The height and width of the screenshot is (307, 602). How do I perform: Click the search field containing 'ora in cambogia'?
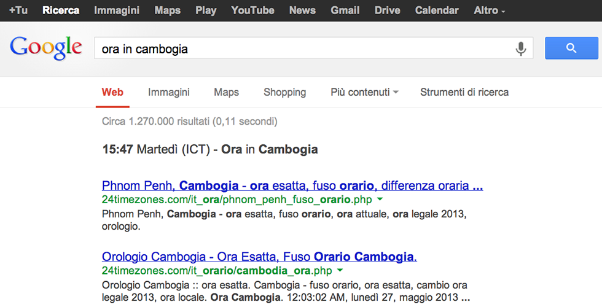click(x=301, y=49)
